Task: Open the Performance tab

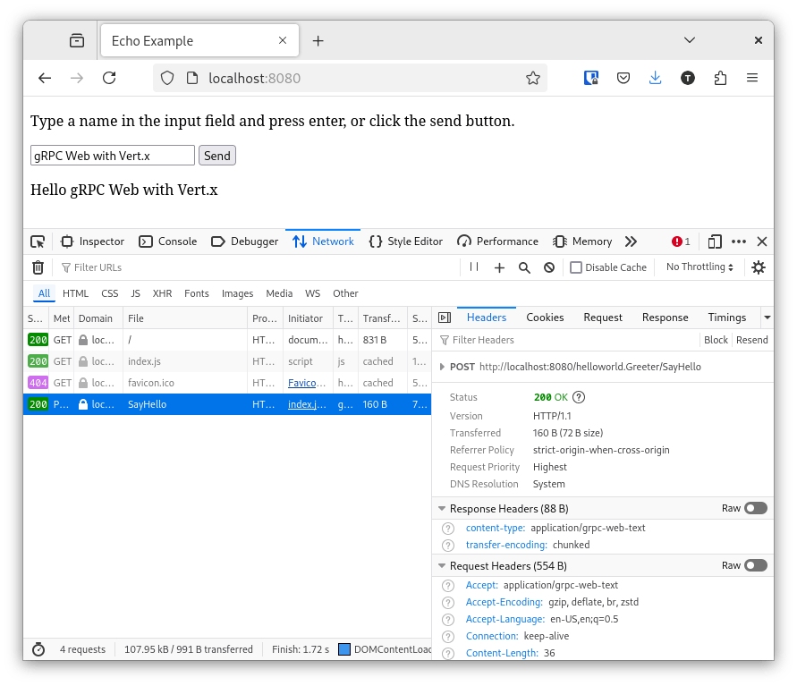Action: pyautogui.click(x=497, y=241)
